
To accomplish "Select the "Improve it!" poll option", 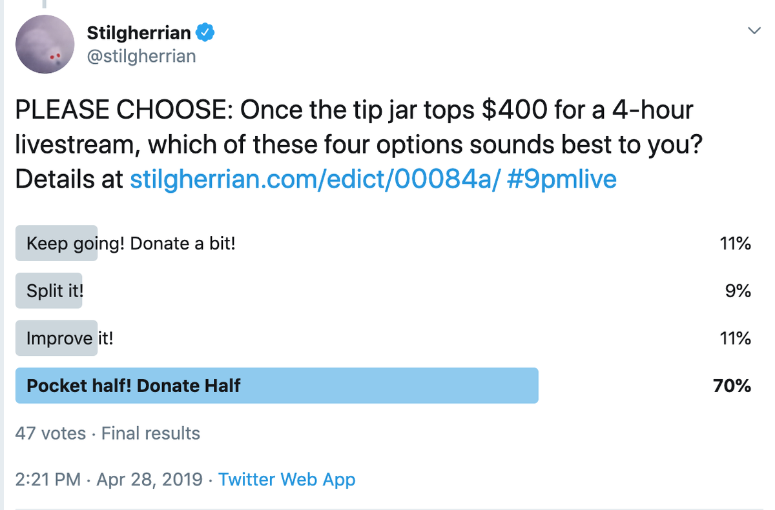I will pyautogui.click(x=70, y=338).
